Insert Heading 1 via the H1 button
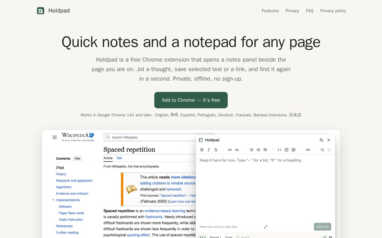 click(230, 150)
